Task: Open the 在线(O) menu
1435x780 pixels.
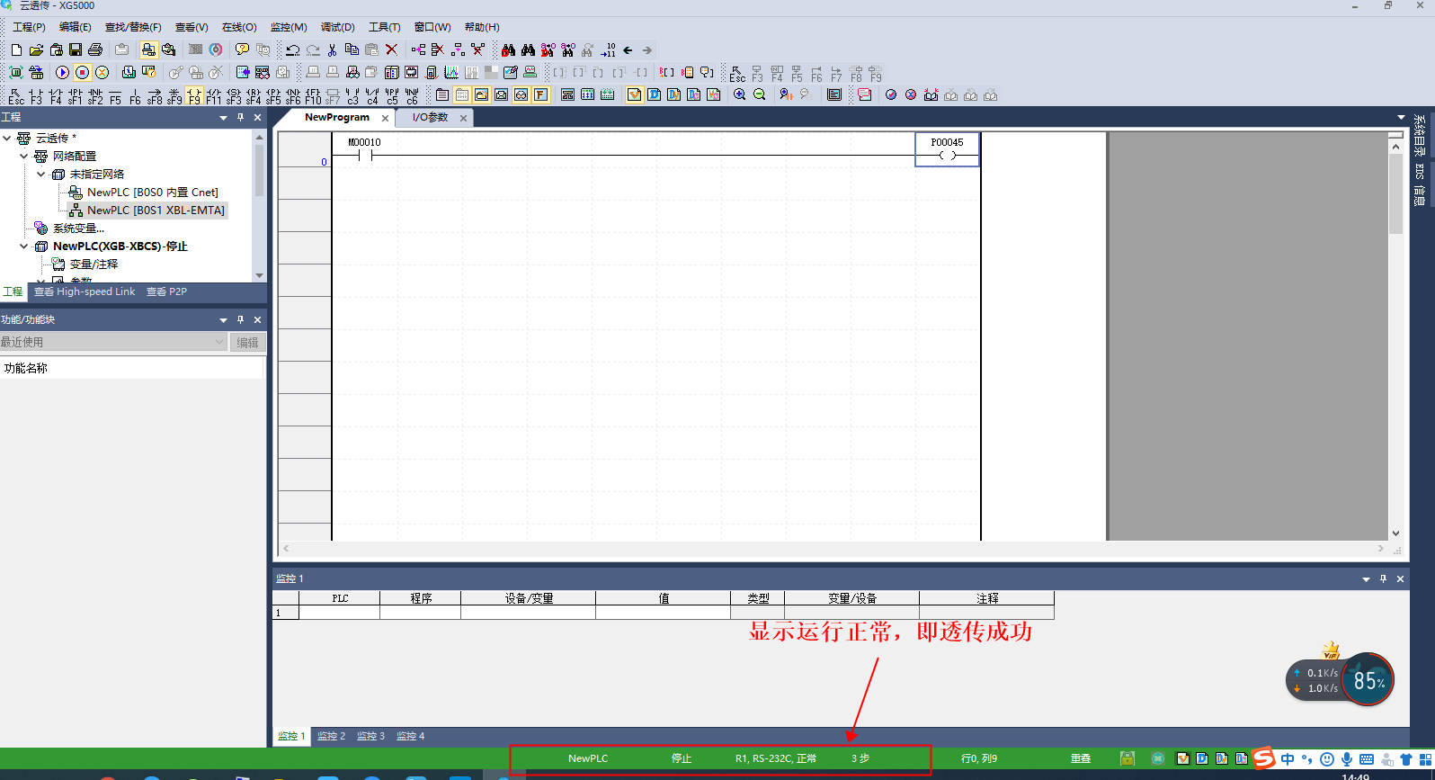Action: point(239,27)
